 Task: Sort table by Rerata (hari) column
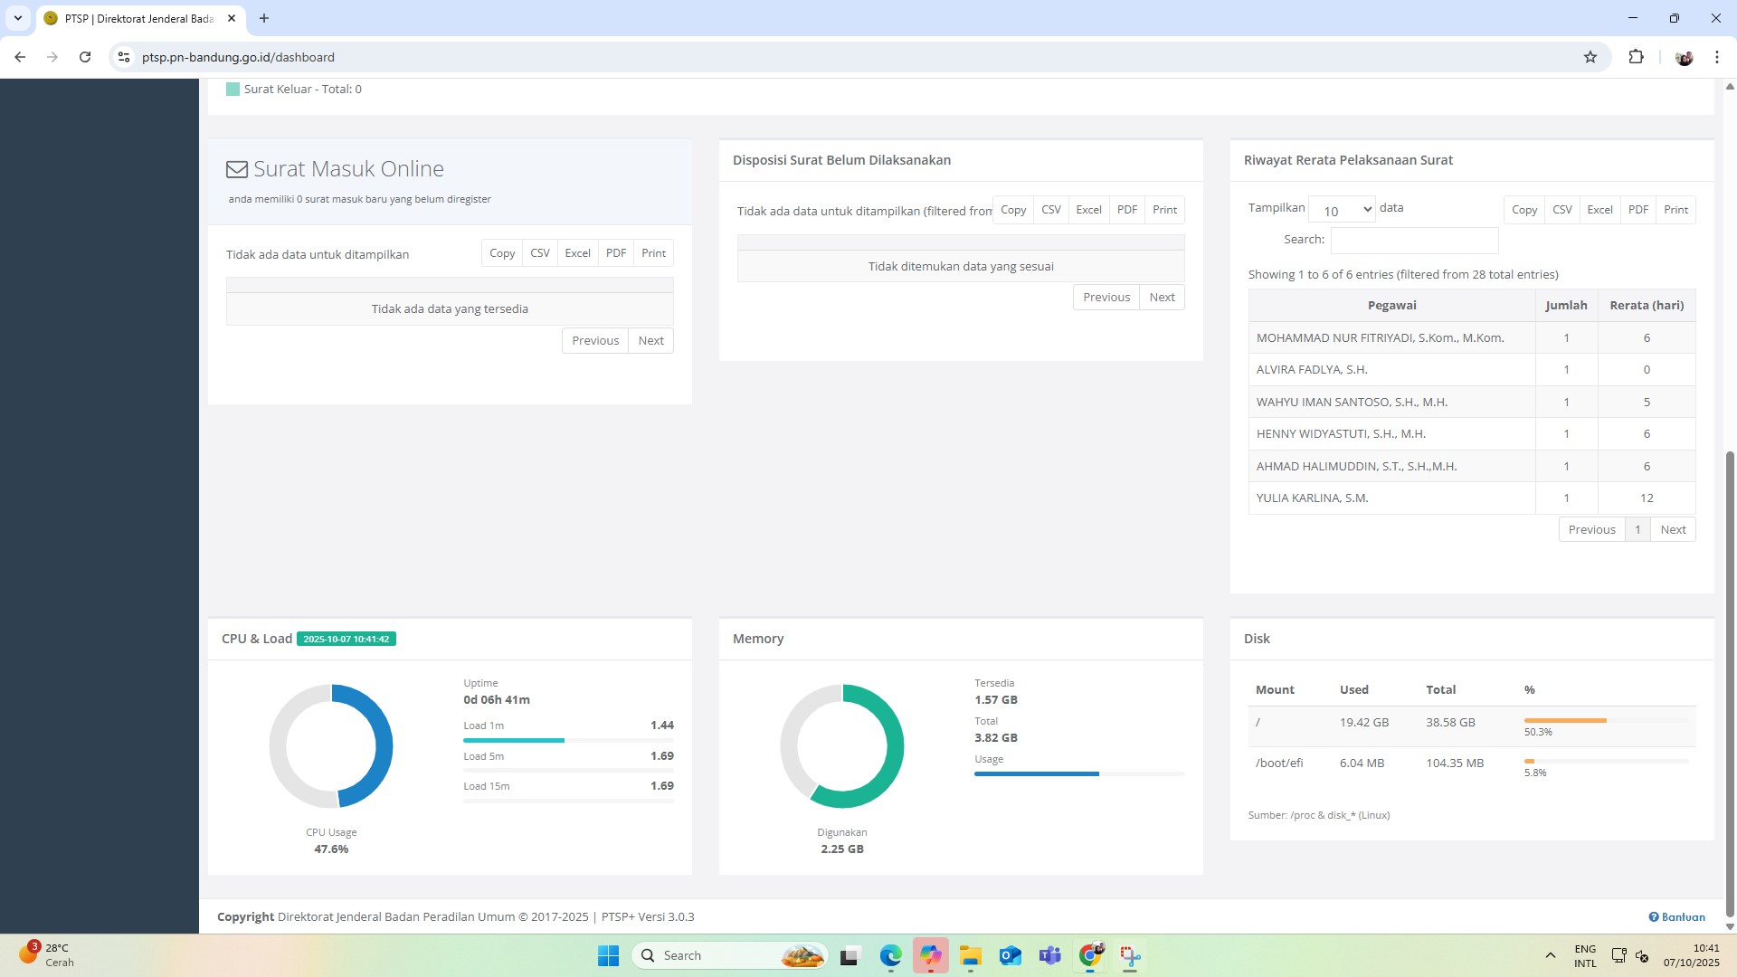1647,305
